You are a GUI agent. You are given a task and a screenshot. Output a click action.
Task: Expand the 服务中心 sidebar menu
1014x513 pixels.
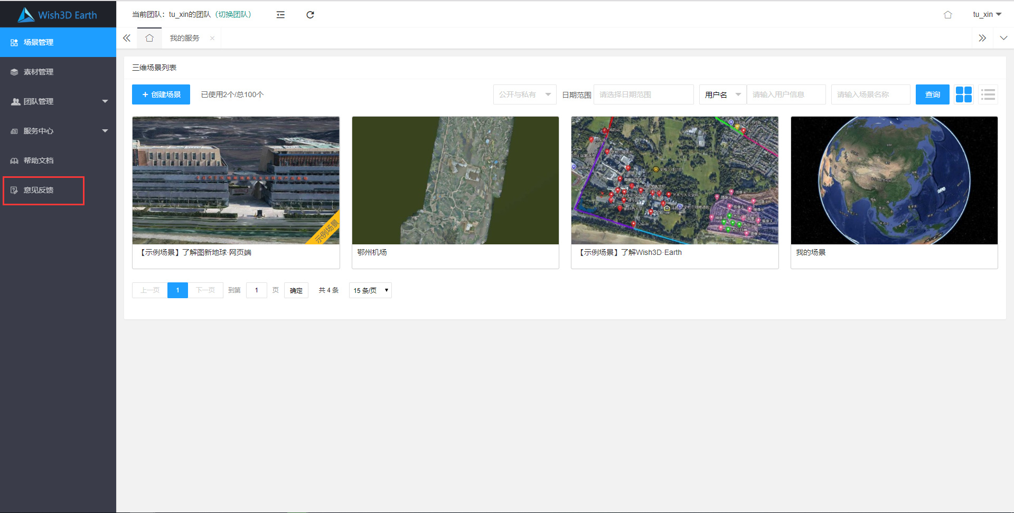58,131
